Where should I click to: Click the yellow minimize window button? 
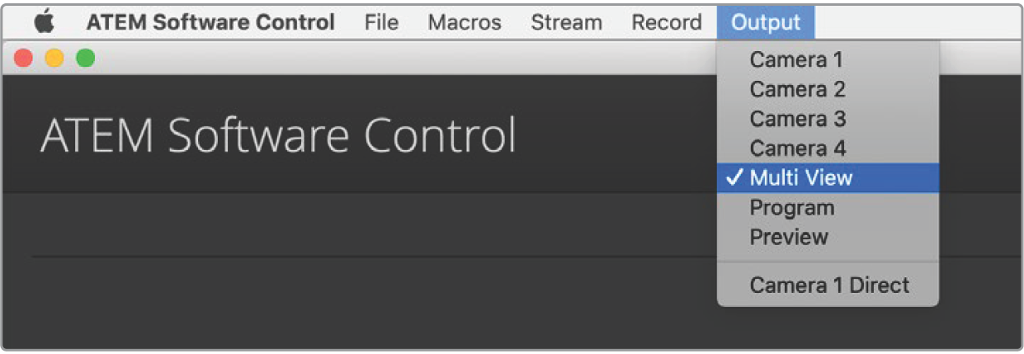coord(54,59)
